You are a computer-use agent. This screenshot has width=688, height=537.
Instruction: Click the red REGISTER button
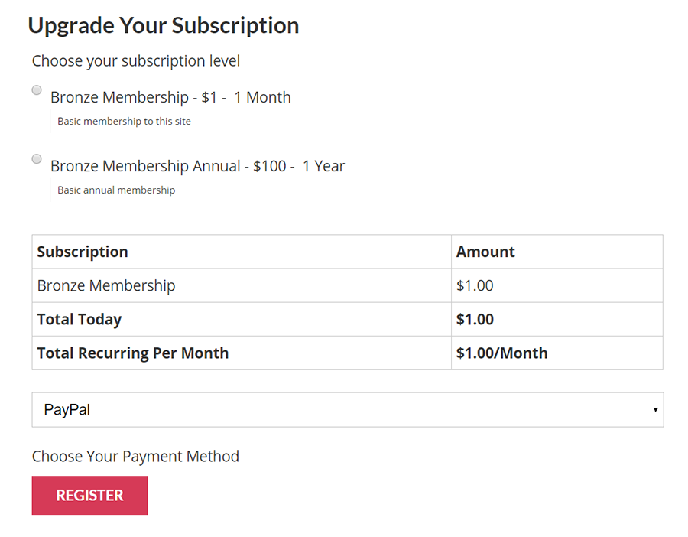point(90,495)
